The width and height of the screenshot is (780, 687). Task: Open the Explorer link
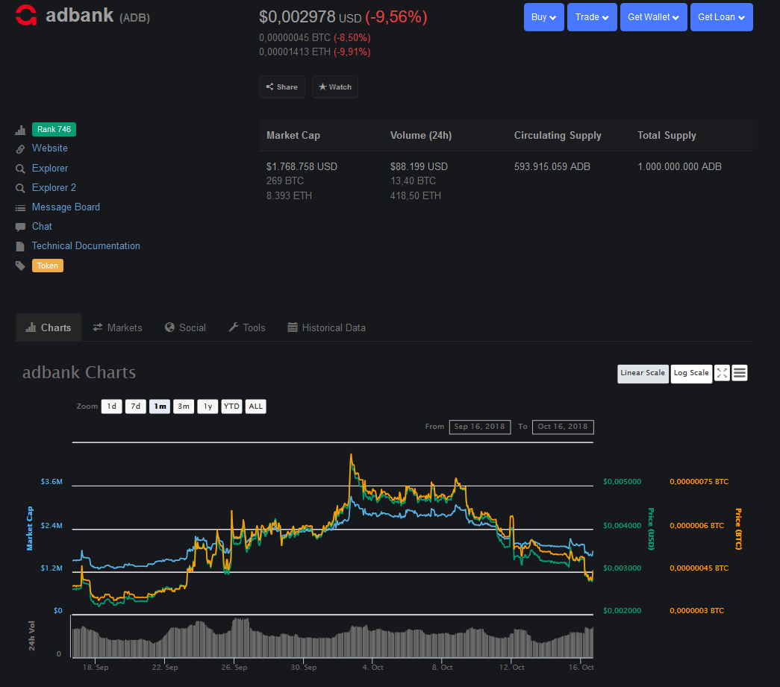pos(50,168)
